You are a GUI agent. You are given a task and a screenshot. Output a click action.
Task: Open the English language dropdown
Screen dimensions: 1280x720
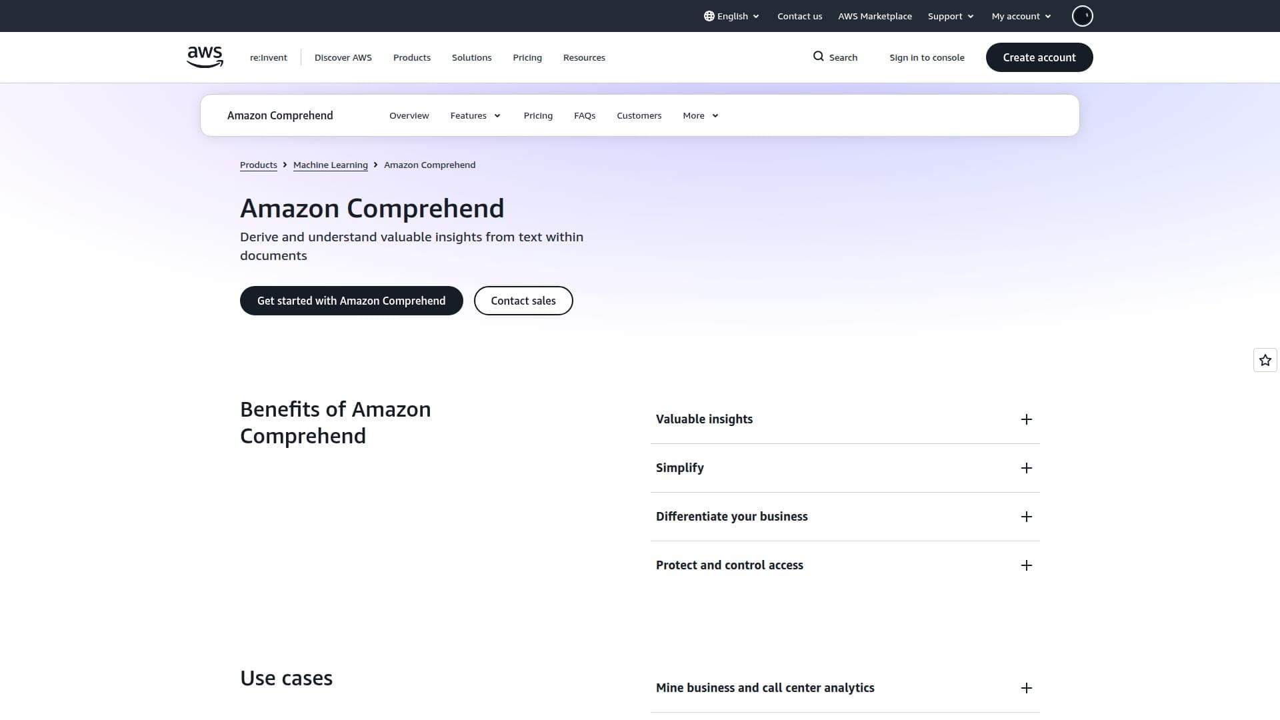click(731, 16)
